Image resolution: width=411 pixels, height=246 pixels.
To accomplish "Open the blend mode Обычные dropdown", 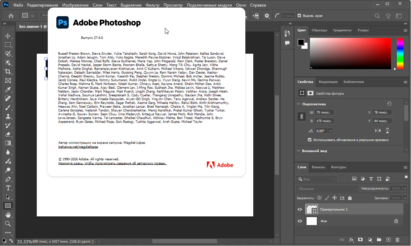I will coord(327,189).
